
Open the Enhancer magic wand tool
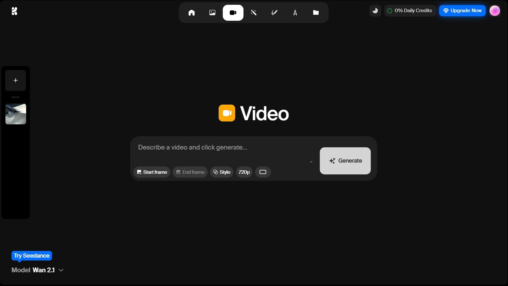254,13
